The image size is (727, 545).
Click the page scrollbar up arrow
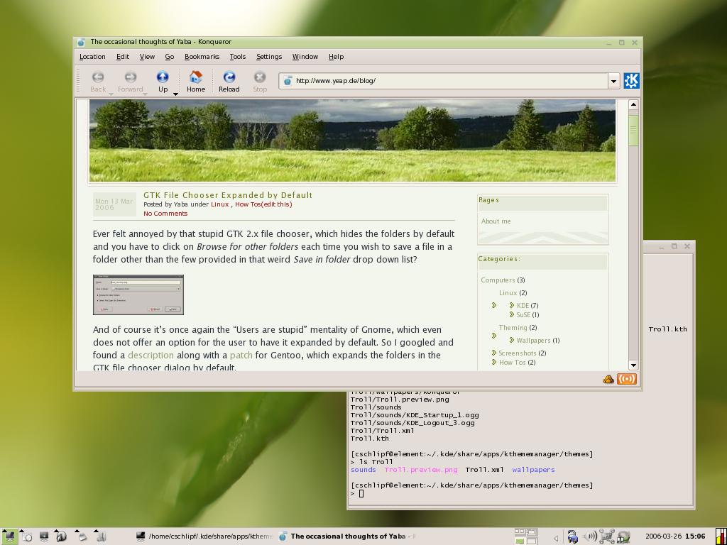633,104
